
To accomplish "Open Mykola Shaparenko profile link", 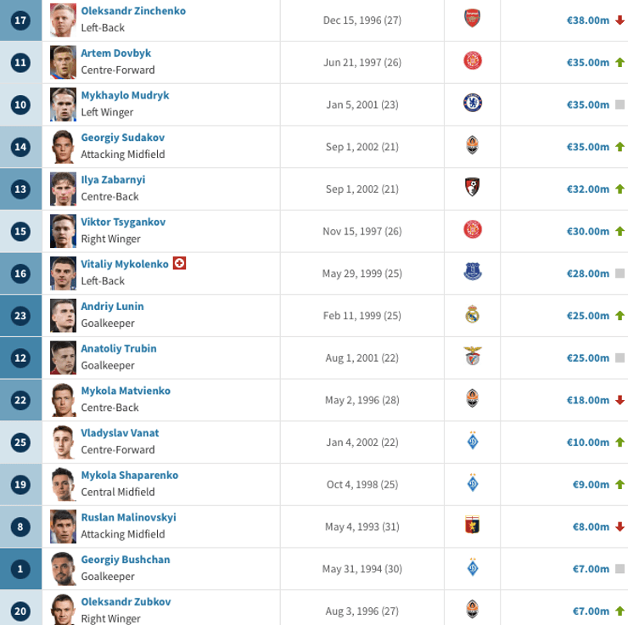I will (x=130, y=476).
